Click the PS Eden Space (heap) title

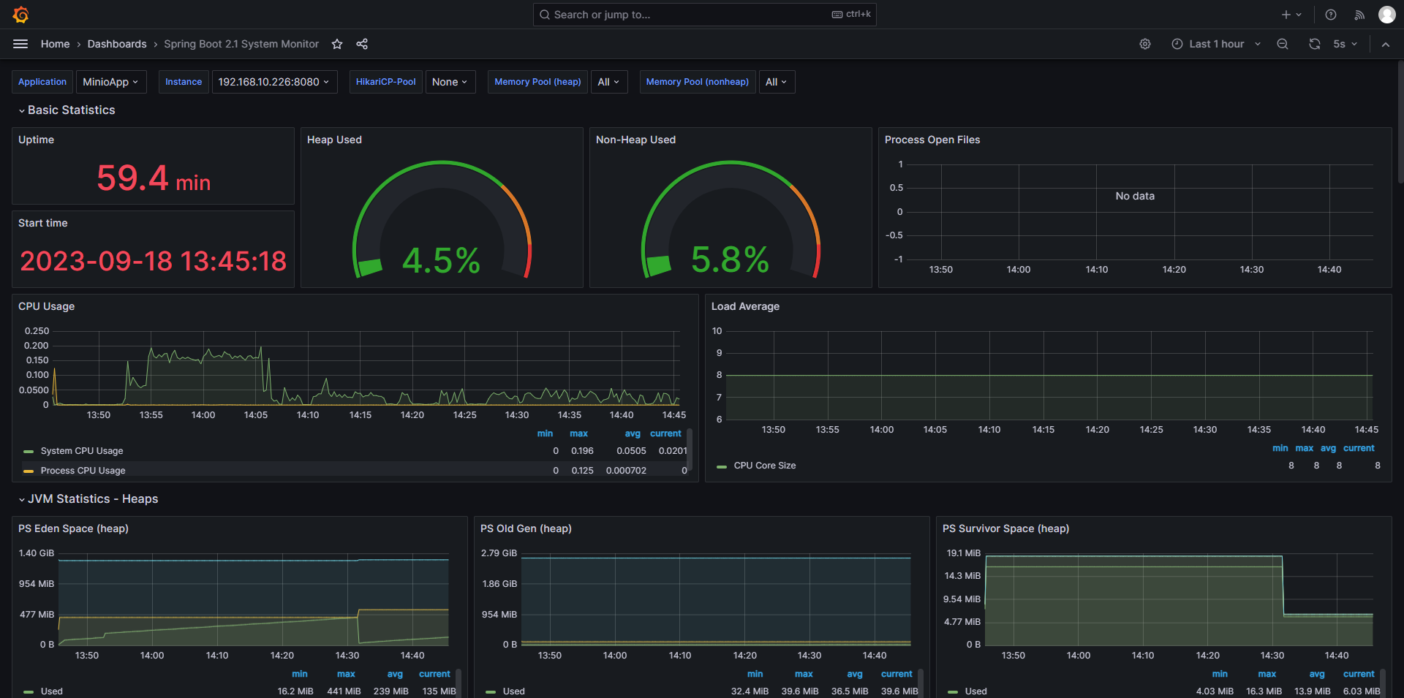tap(73, 528)
